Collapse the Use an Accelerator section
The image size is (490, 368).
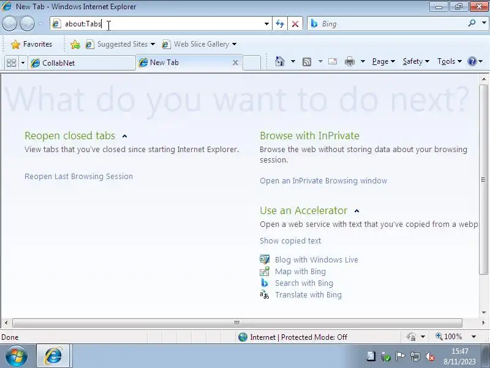coord(357,211)
